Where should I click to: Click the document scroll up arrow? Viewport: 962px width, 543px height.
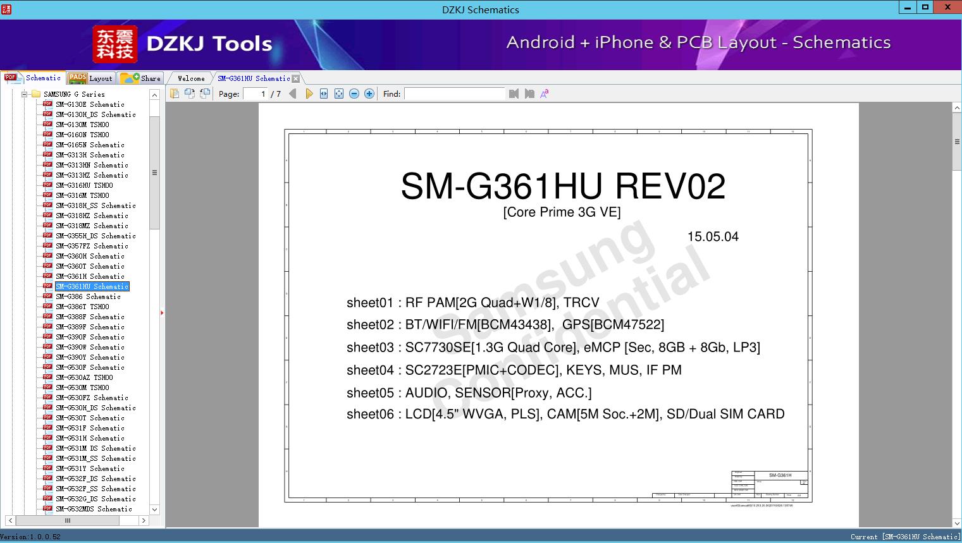[957, 108]
